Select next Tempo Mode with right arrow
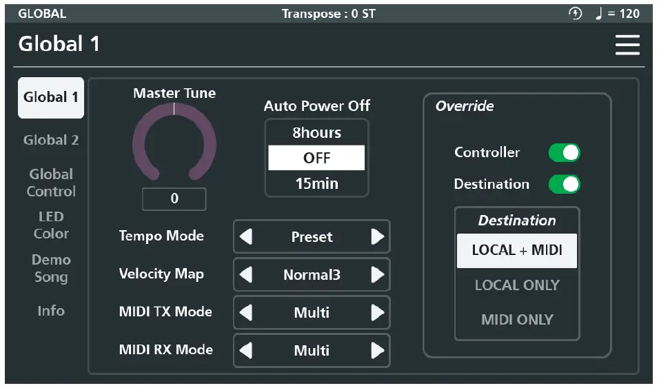659x388 pixels. 378,236
